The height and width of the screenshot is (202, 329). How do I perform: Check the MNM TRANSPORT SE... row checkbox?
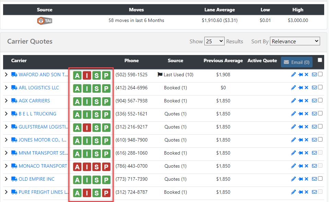pos(320,153)
